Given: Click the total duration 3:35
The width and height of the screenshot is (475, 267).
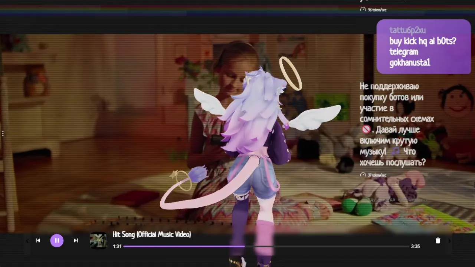Looking at the screenshot, I should [x=415, y=246].
